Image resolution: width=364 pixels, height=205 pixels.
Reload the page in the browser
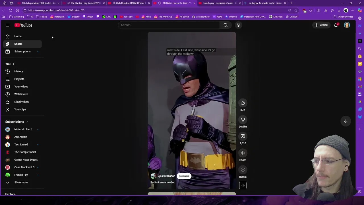(x=11, y=10)
